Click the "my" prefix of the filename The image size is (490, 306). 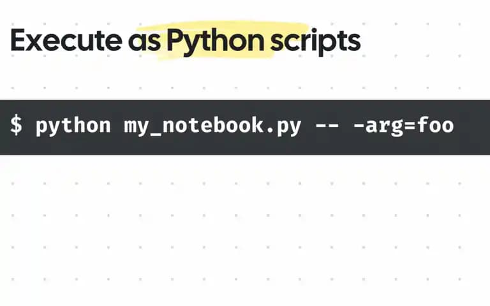click(x=137, y=127)
